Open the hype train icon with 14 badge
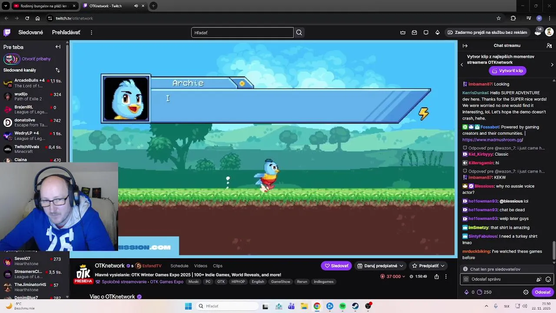556x313 pixels. click(x=538, y=32)
